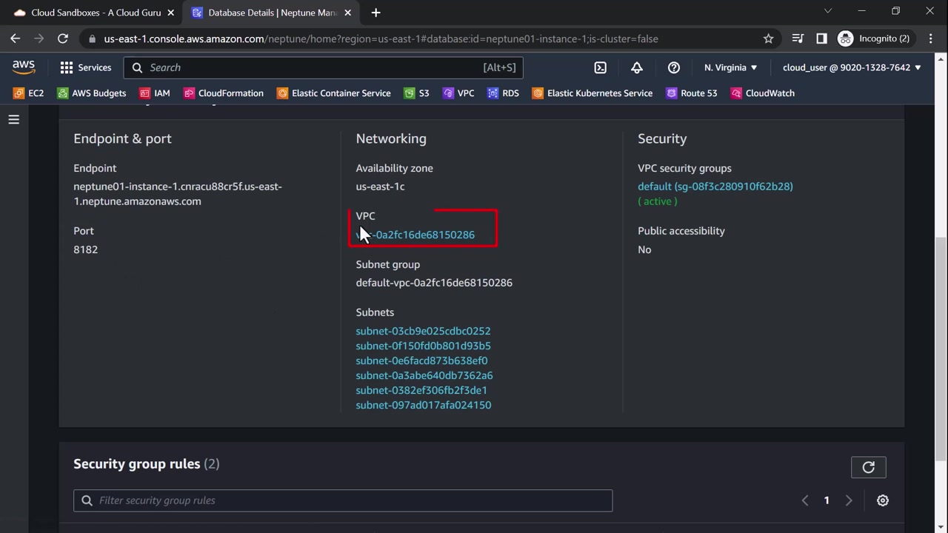This screenshot has height=533, width=948.
Task: Expand the side navigation hamburger menu
Action: coord(14,119)
